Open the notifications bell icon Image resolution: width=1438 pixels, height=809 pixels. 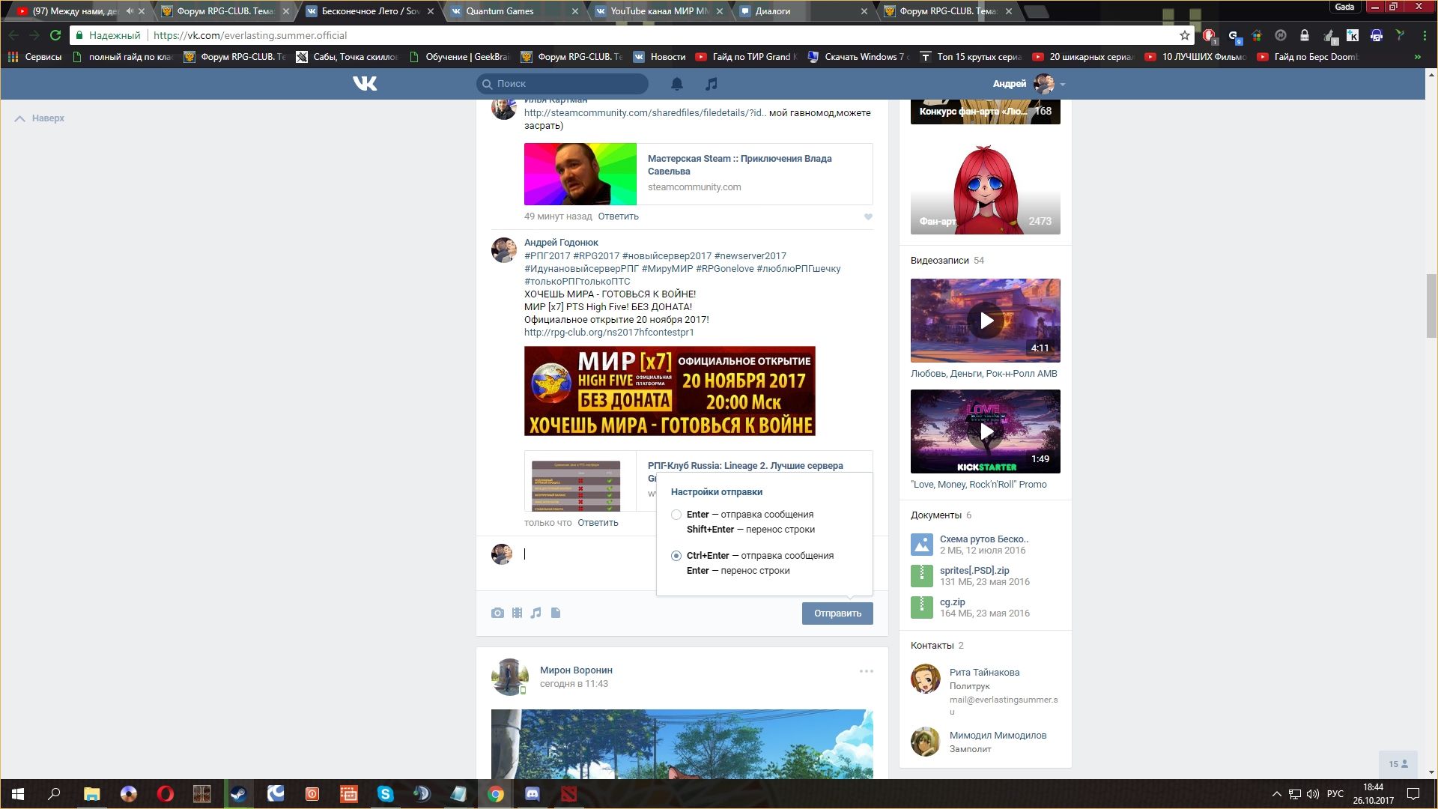tap(677, 84)
